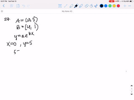Select the straight line tool
Viewport: 134px width, 100px height.
click(x=66, y=6)
